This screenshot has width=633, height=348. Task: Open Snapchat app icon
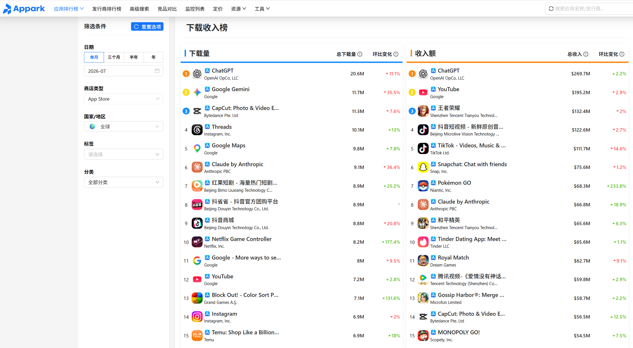coord(423,167)
